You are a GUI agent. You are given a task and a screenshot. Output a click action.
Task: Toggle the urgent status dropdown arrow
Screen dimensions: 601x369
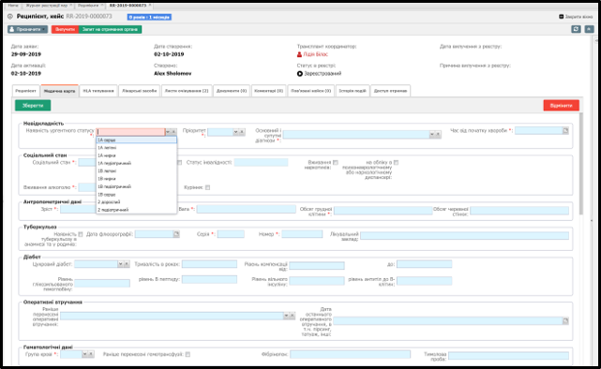(x=168, y=132)
